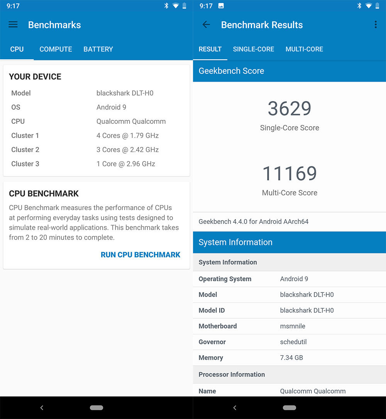Tap Cluster 3 '1 Core @ 2.96 GHz'
Viewport: 386px width, 419px height.
coord(125,164)
